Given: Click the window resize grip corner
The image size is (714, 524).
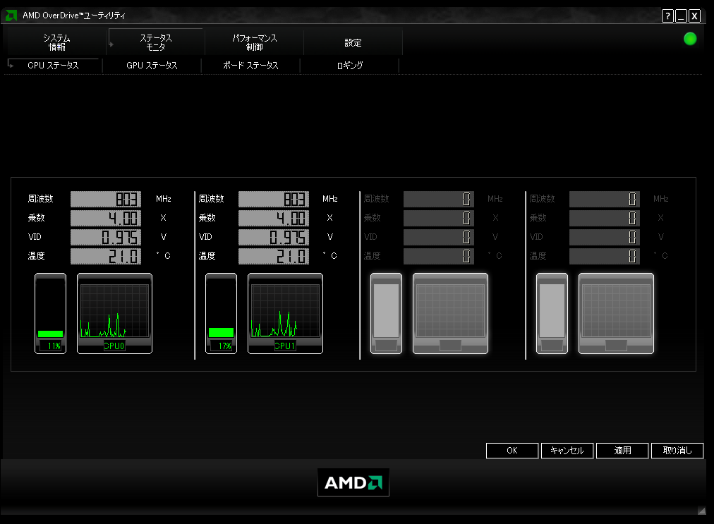Looking at the screenshot, I should point(702,511).
